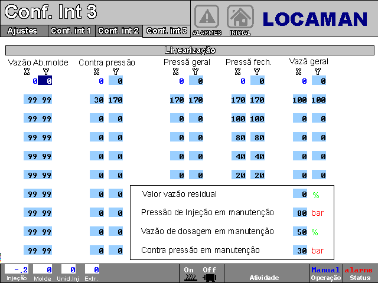
Task: Go to the INICIAL home screen icon
Action: pos(240,18)
